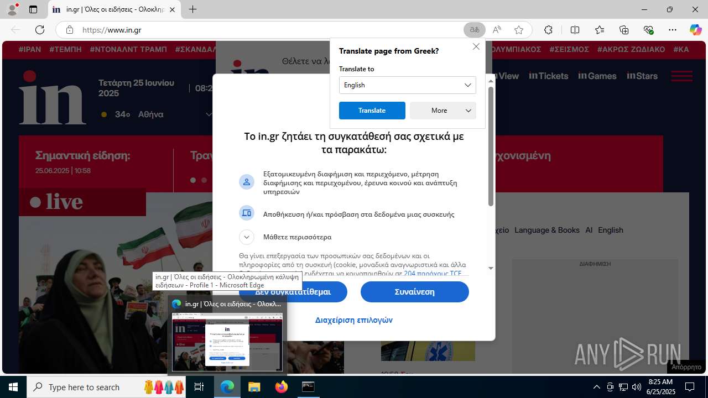
Task: Show hidden tray icons chevron
Action: tap(596, 387)
